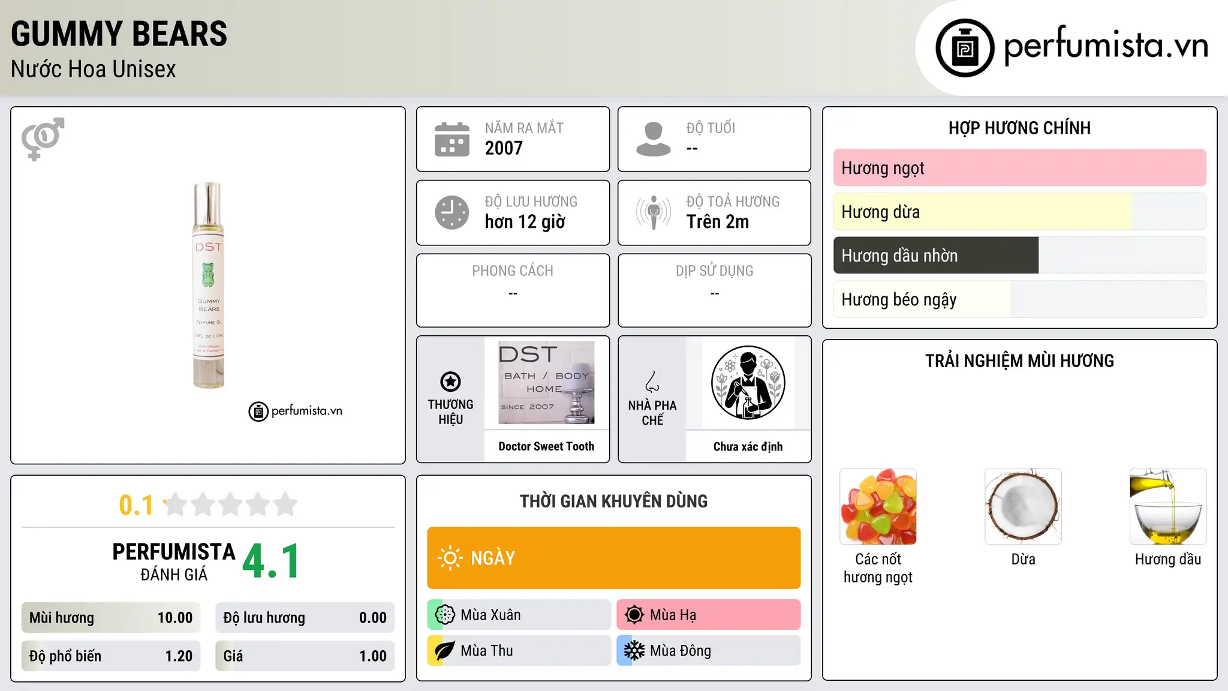Click the leaf icon for Mùa Thu
This screenshot has width=1228, height=691.
coord(445,651)
